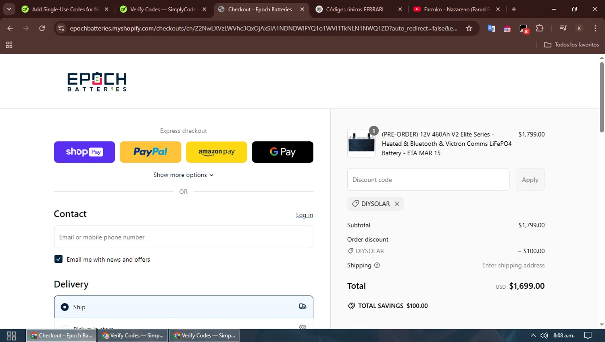Focus the Email or mobile phone number field
Image resolution: width=605 pixels, height=342 pixels.
tap(184, 237)
